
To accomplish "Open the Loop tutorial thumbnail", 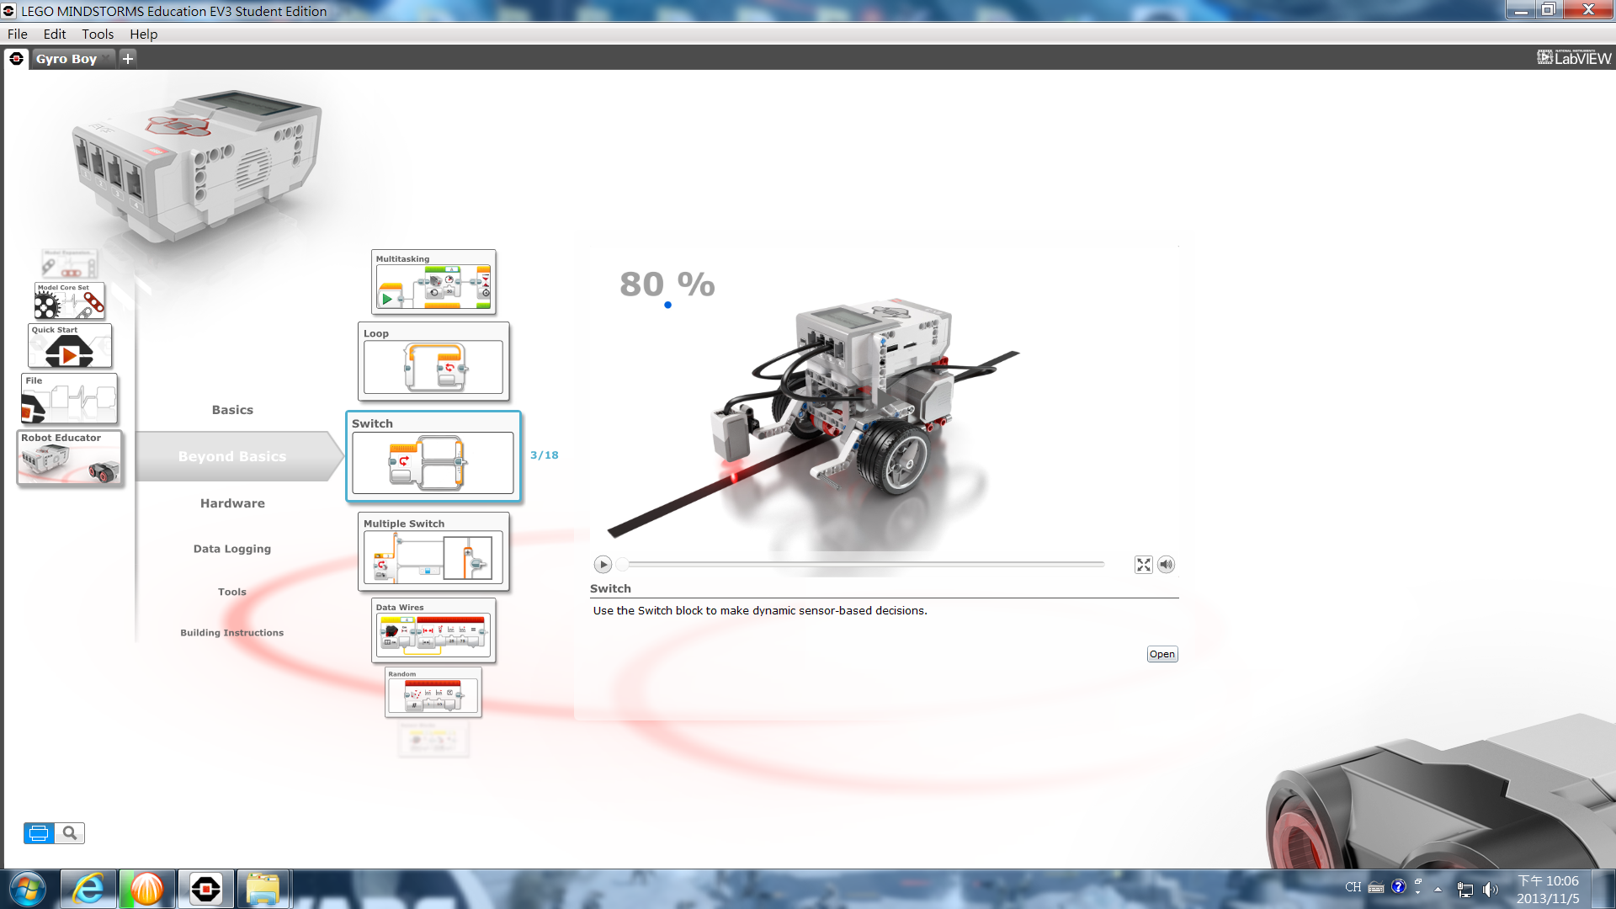I will (x=433, y=361).
